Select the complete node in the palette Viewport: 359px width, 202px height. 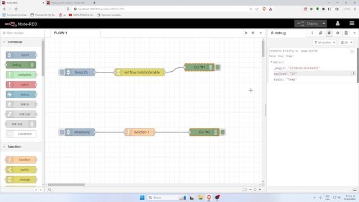[x=21, y=75]
